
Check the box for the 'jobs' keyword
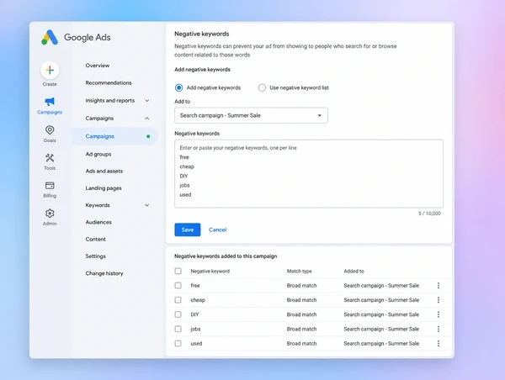click(x=178, y=329)
